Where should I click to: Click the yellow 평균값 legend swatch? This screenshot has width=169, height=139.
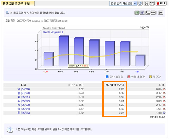150,77
